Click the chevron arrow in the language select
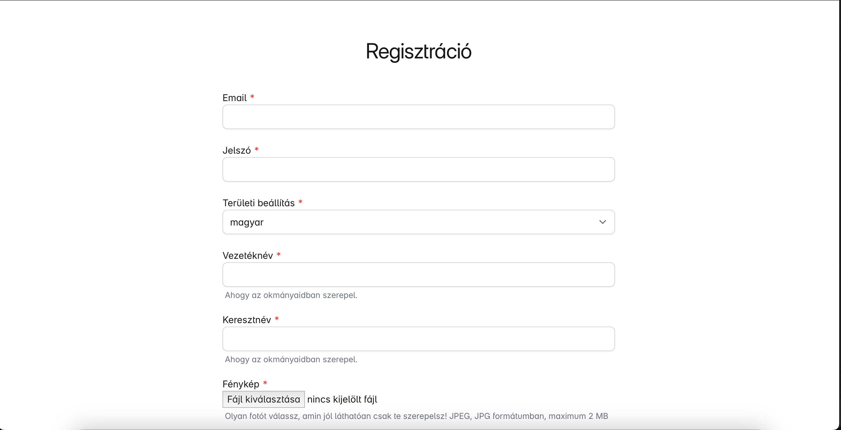This screenshot has width=841, height=430. point(602,222)
